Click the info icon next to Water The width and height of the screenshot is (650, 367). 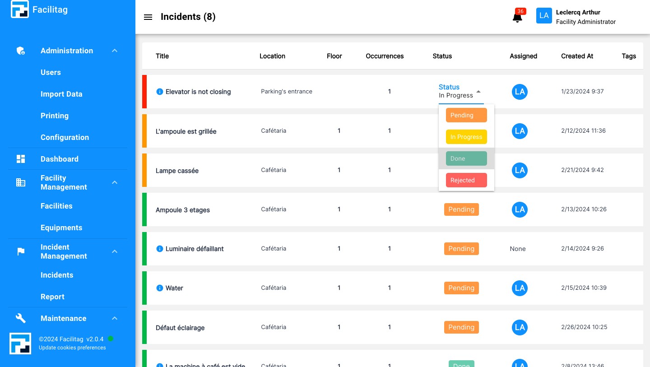click(159, 288)
